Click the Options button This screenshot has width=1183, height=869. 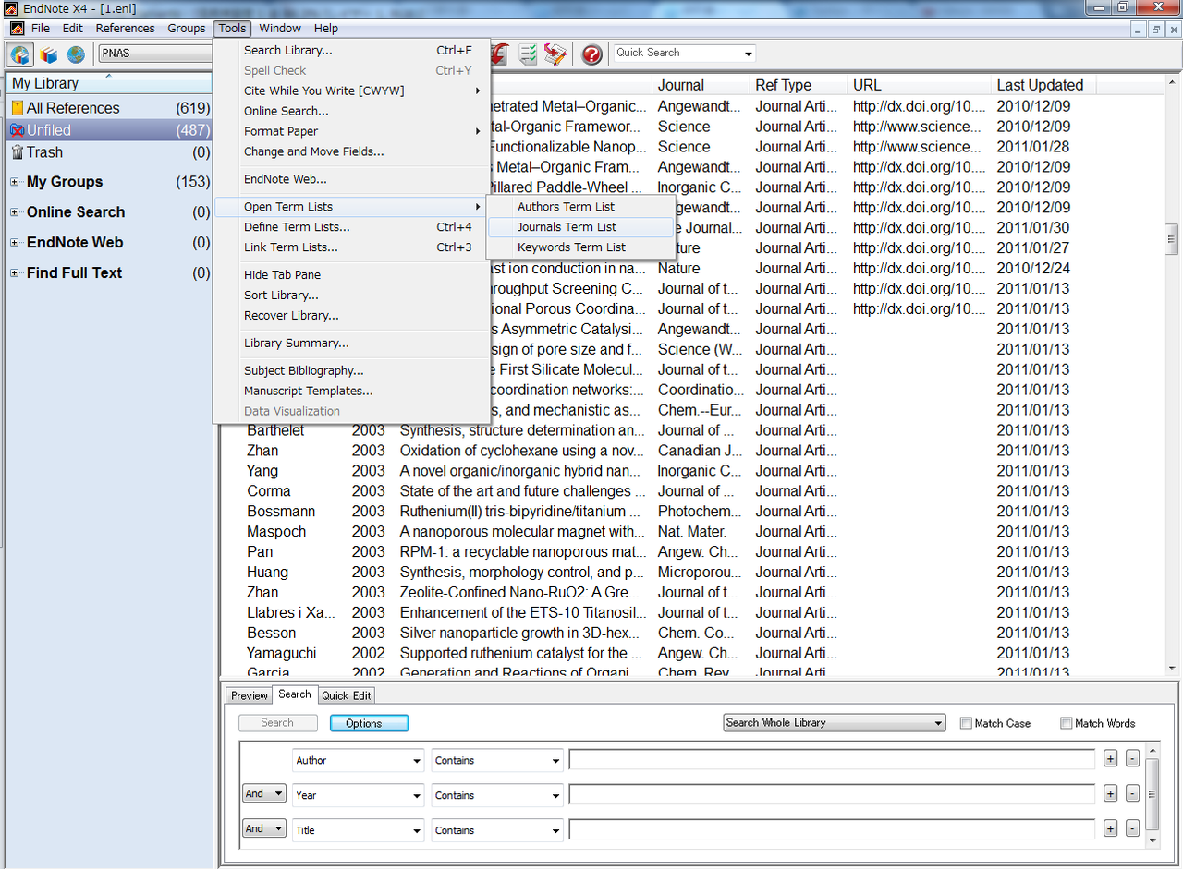[369, 723]
